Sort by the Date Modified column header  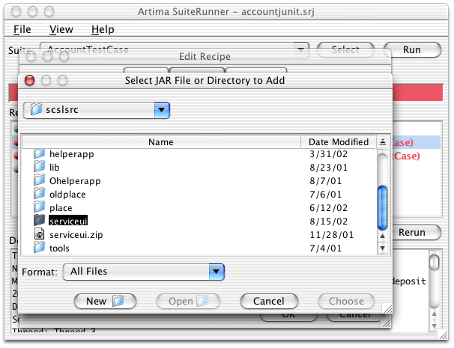coord(339,141)
